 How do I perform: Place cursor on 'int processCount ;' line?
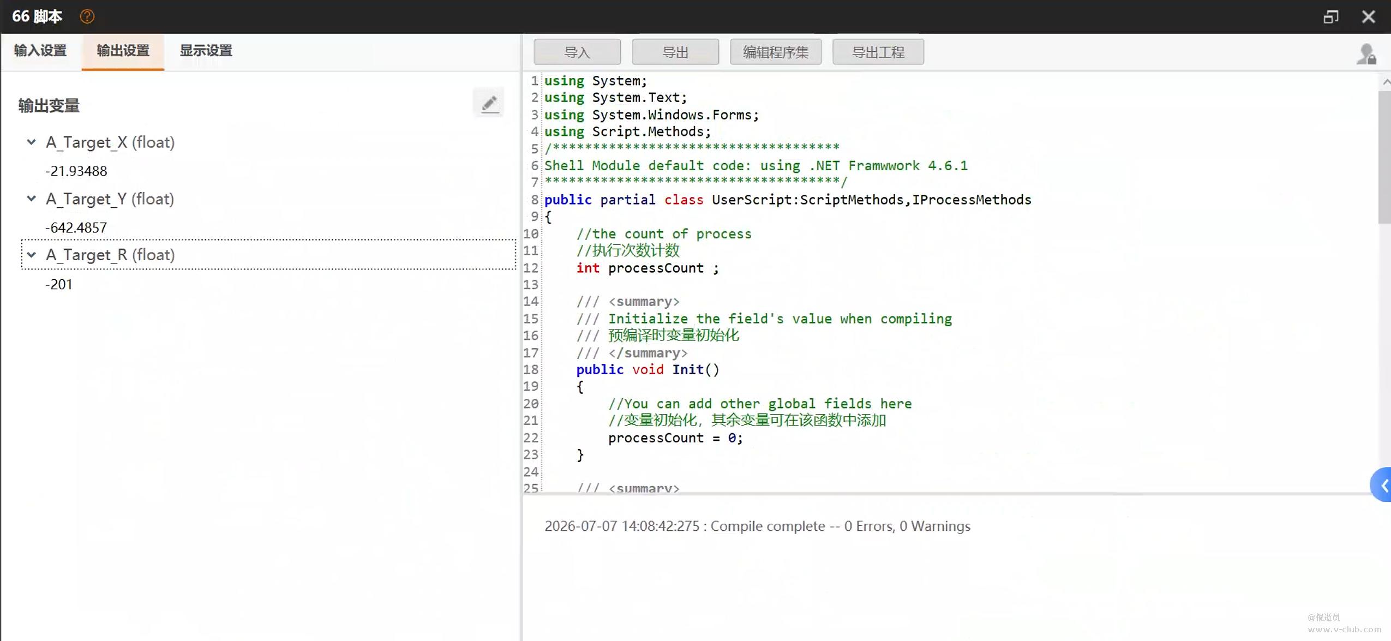[x=647, y=268]
